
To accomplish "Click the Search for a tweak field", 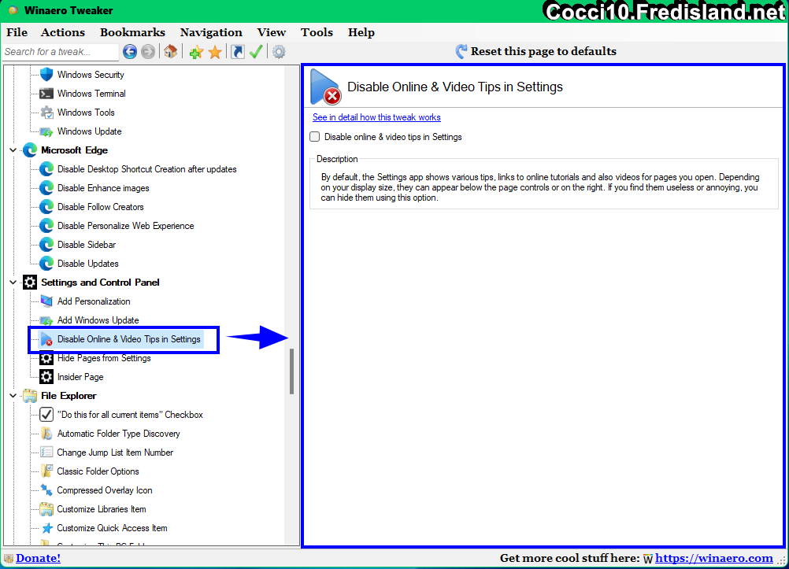I will pyautogui.click(x=61, y=52).
